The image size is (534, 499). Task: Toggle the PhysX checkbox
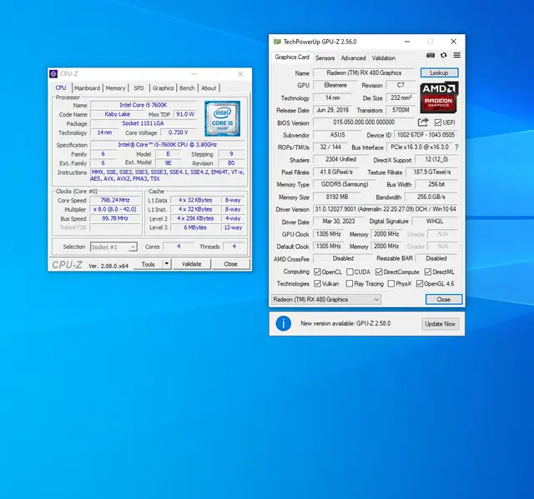[391, 283]
